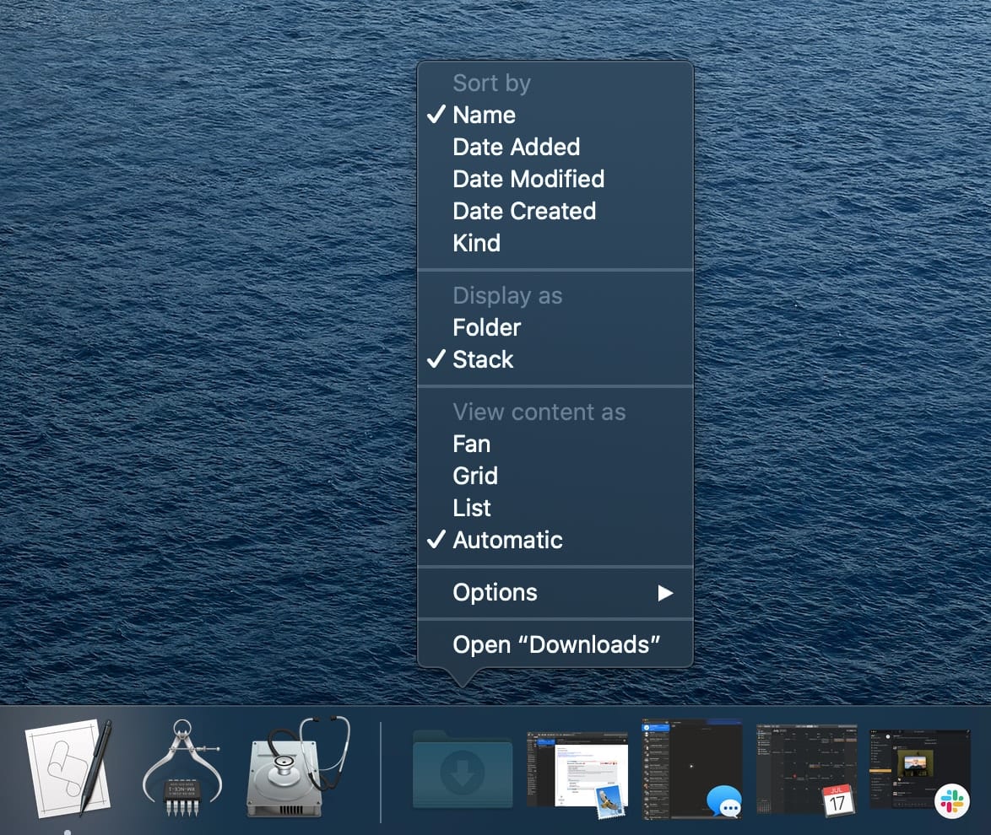991x835 pixels.
Task: Sort by Name option
Action: [x=484, y=115]
